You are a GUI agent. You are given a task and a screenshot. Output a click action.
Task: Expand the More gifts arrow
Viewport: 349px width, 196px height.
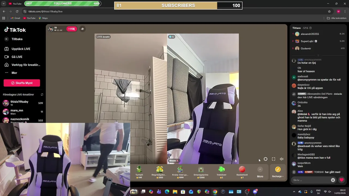pyautogui.click(x=260, y=169)
